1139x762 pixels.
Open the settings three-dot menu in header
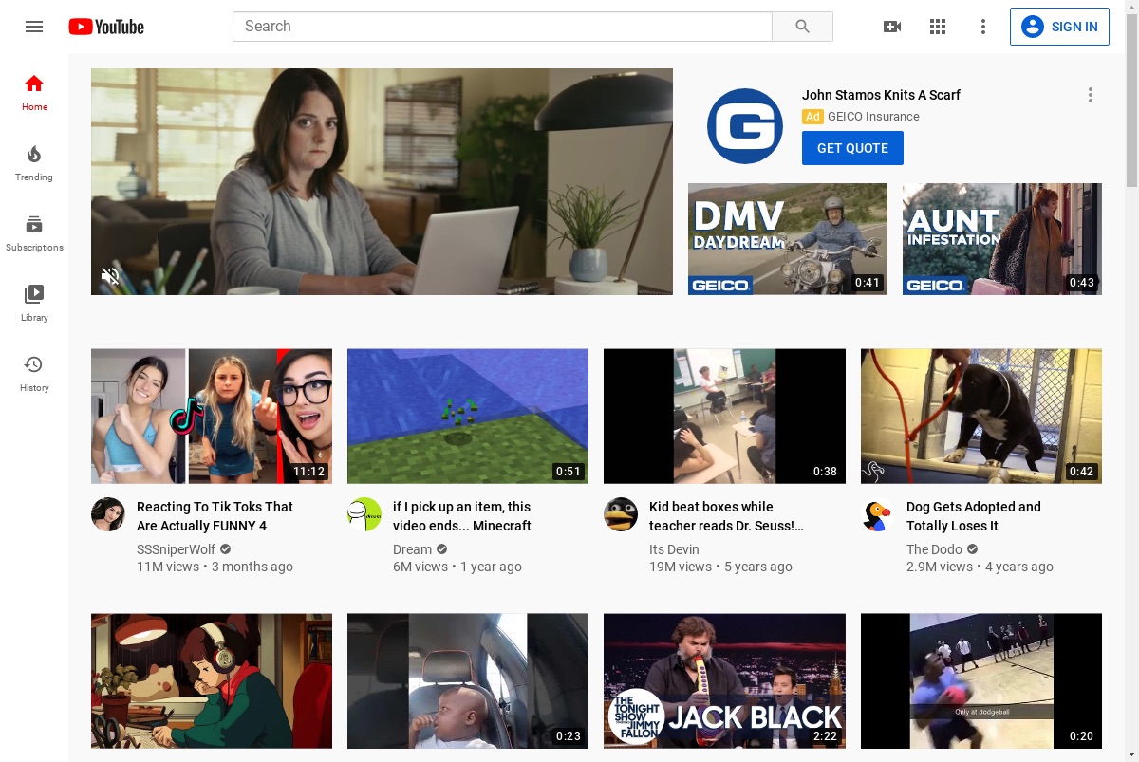tap(983, 27)
